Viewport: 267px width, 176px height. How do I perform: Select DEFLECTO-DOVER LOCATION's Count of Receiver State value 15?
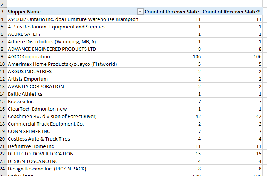[x=173, y=154]
